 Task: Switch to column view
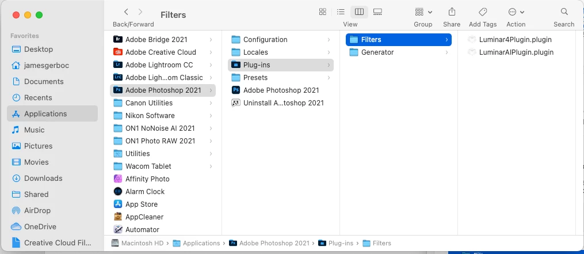click(359, 12)
